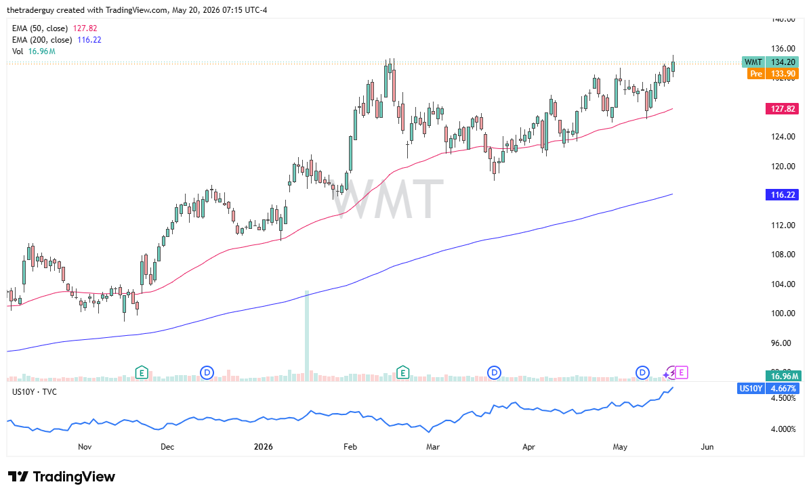811x497 pixels.
Task: Click the 112.00 price scale label
Action: coord(783,225)
